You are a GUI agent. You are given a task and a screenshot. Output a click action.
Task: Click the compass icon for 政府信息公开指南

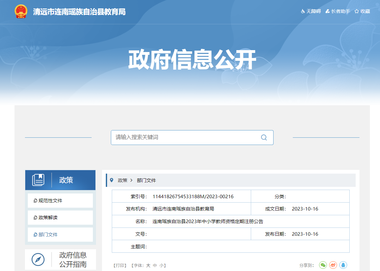click(x=38, y=259)
